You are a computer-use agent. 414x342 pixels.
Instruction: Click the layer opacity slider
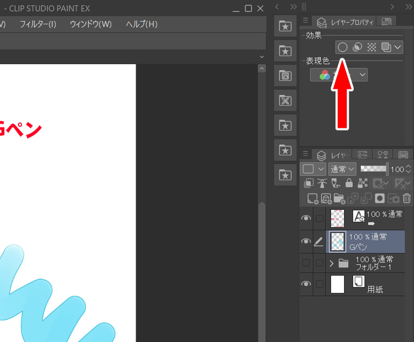374,169
